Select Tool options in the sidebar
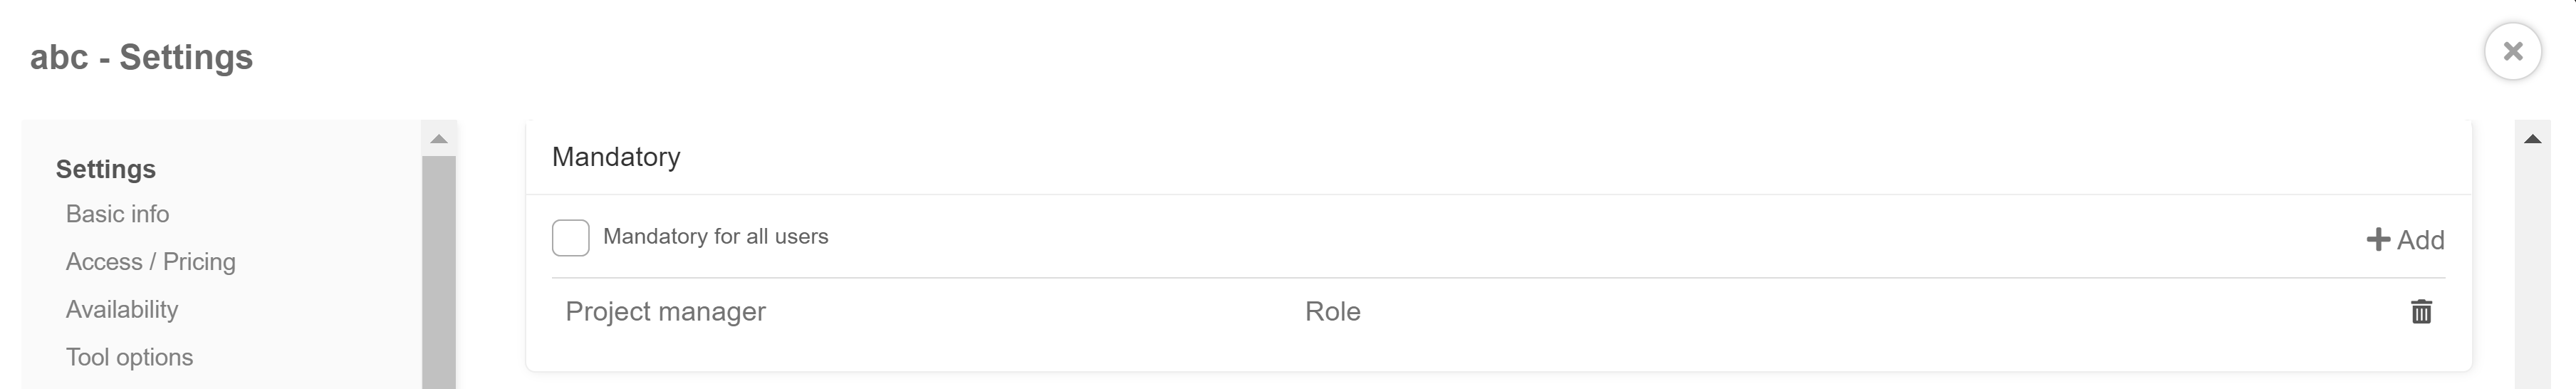2576x389 pixels. [x=130, y=358]
